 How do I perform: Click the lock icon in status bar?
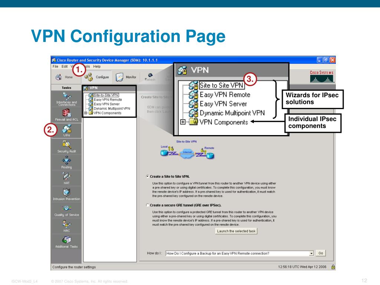point(333,267)
